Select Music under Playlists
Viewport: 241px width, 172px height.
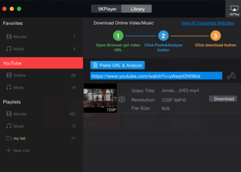tap(41, 126)
